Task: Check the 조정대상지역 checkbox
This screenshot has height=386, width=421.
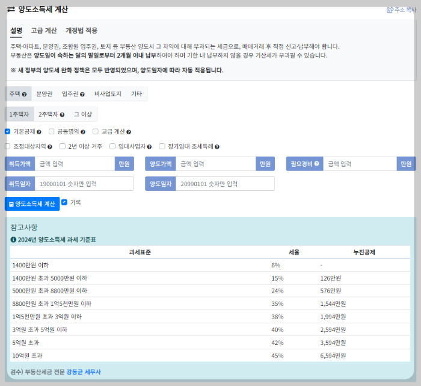Action: [7, 146]
